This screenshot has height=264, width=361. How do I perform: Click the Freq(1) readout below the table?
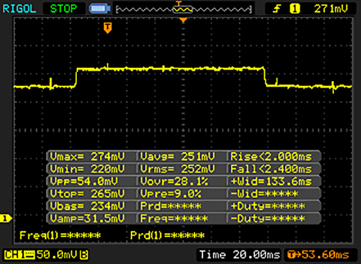pos(60,235)
